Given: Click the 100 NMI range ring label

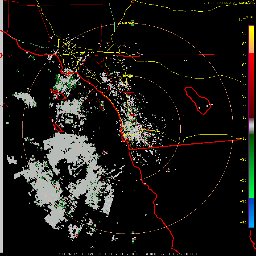Looking at the screenshot, I should (128, 23).
